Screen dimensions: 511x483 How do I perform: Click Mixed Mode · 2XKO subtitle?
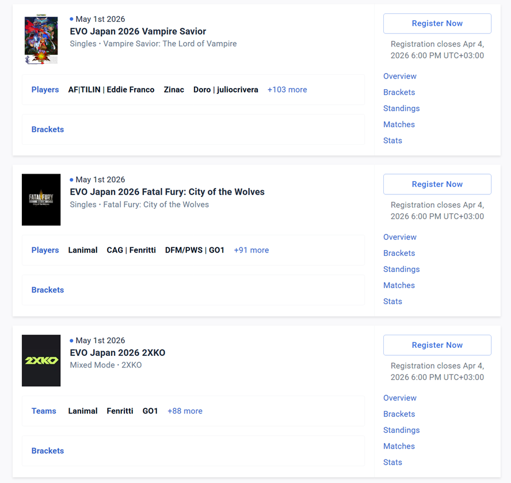click(x=105, y=365)
